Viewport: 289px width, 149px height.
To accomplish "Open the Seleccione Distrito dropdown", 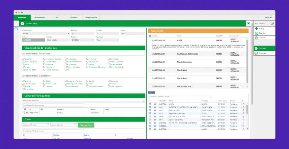I will click(35, 125).
